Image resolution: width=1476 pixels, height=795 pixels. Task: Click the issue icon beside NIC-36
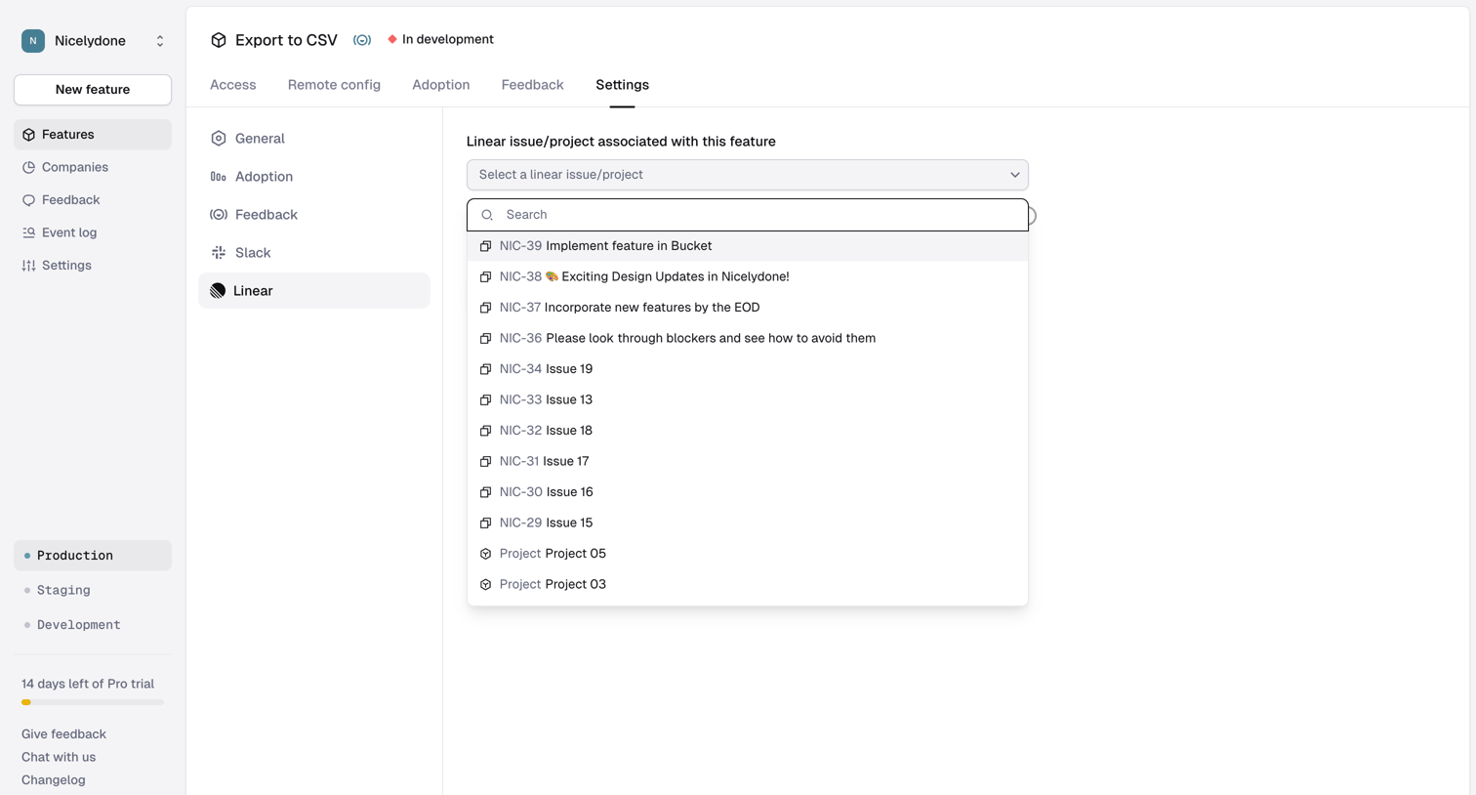pyautogui.click(x=485, y=338)
